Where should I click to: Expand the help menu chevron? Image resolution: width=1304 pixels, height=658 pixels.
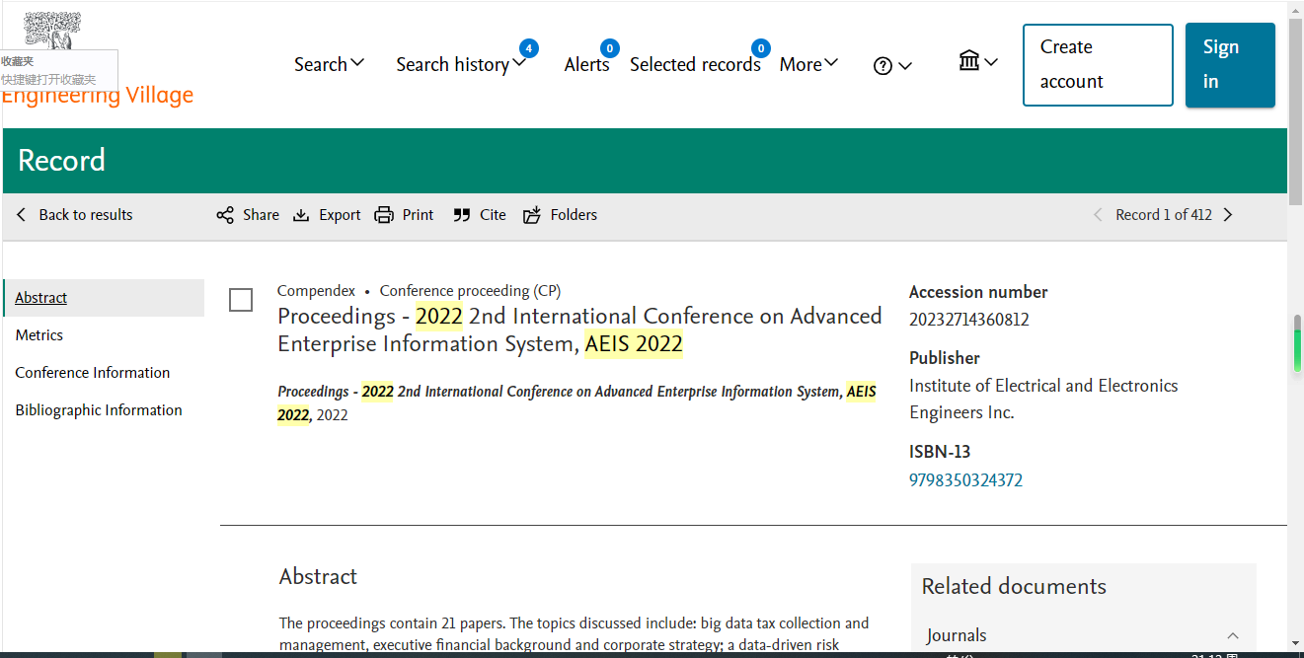click(x=905, y=66)
